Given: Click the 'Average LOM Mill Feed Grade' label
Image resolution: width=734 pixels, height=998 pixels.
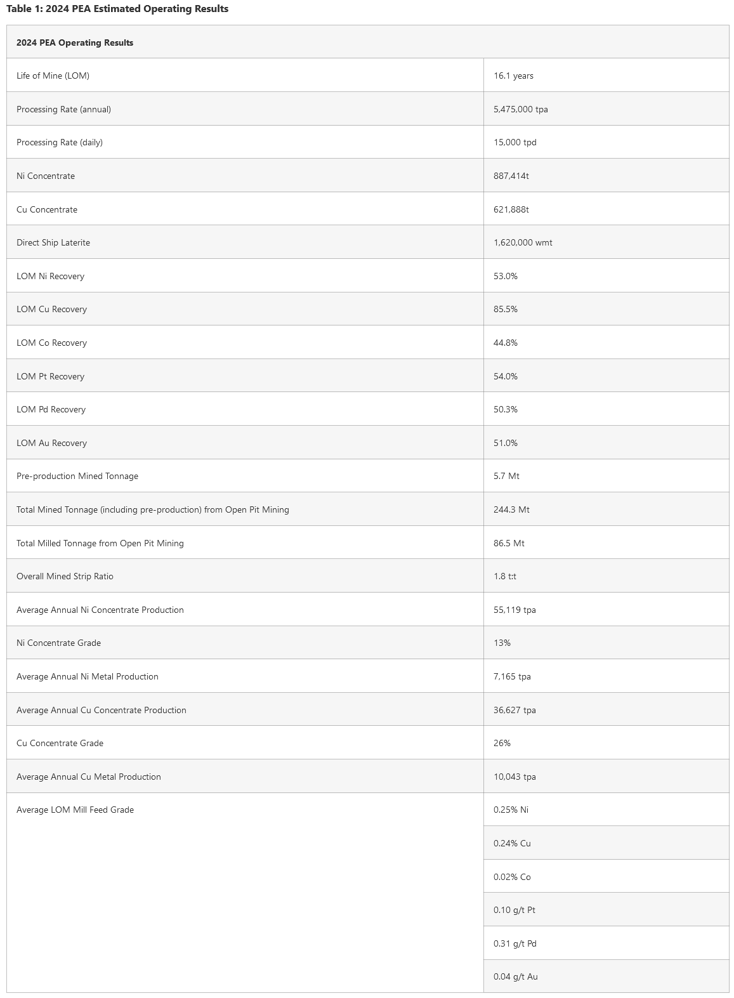Looking at the screenshot, I should pos(75,810).
